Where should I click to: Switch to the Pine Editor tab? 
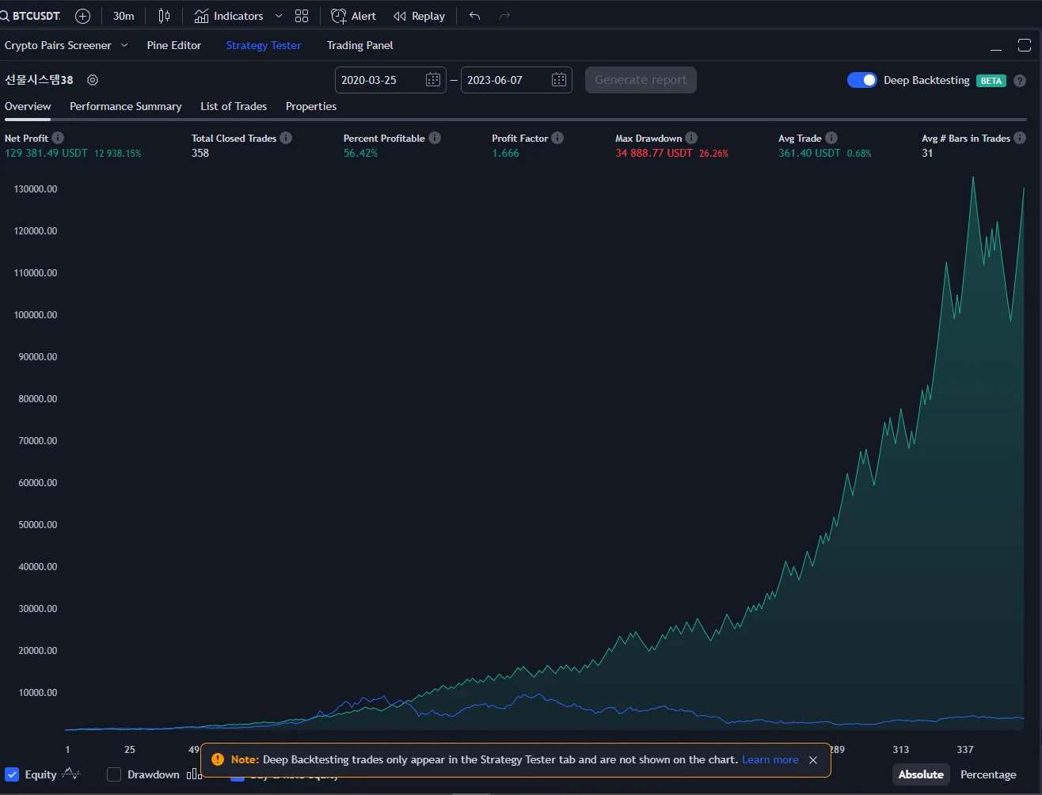pos(174,45)
